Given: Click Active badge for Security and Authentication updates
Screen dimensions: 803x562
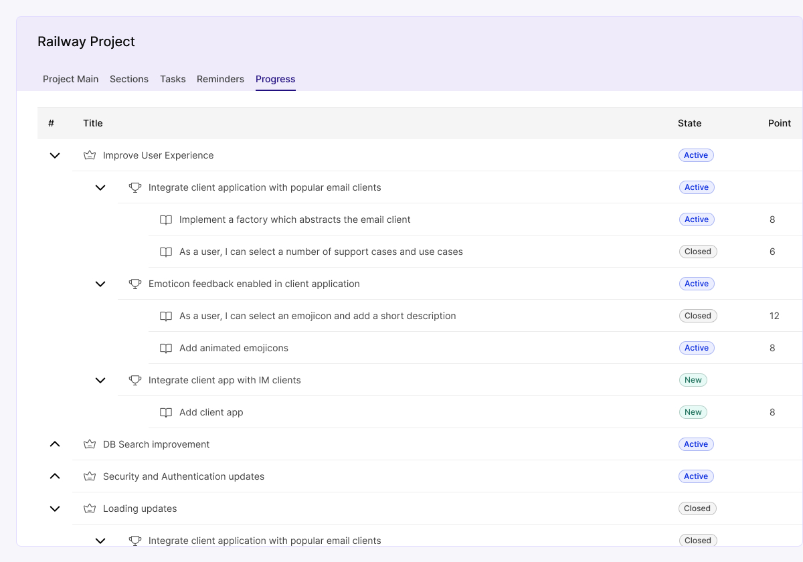Looking at the screenshot, I should pos(696,476).
